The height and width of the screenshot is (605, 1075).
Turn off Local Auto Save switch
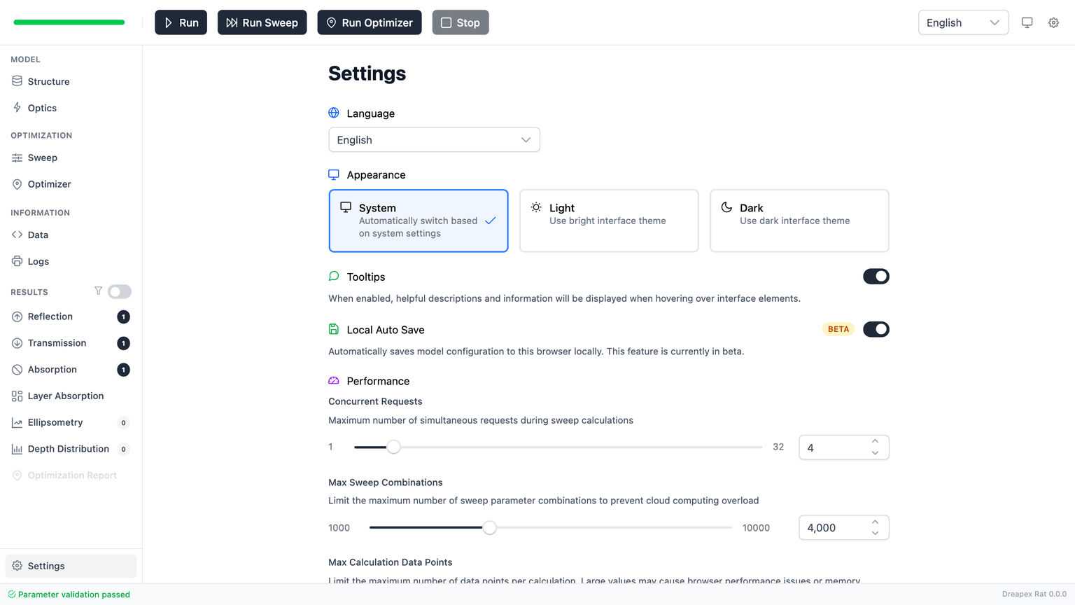click(876, 329)
